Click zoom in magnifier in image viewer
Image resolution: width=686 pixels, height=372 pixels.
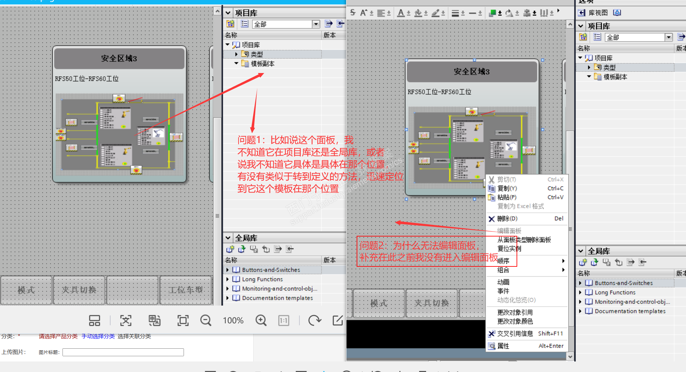point(261,320)
